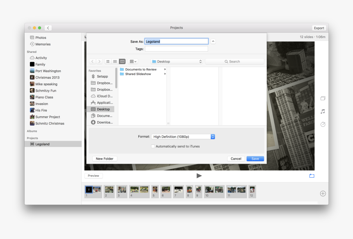Switch file browser to list view
The height and width of the screenshot is (239, 353).
pyautogui.click(x=115, y=61)
